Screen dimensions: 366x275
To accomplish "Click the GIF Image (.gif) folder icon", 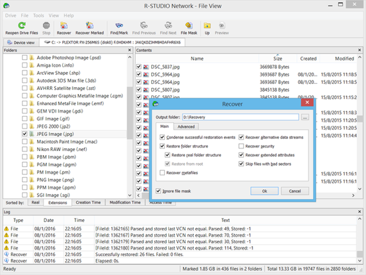I will pyautogui.click(x=32, y=119).
